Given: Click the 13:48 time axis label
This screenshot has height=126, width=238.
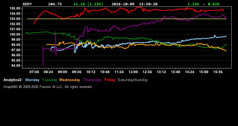Looking at the screenshot, I should tap(176, 72).
